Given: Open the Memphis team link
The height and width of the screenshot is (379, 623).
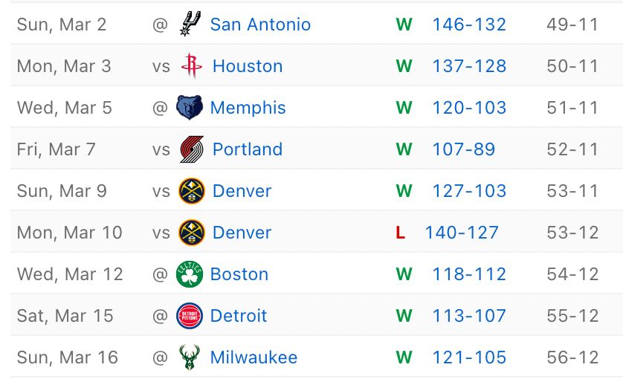Looking at the screenshot, I should pos(248,108).
